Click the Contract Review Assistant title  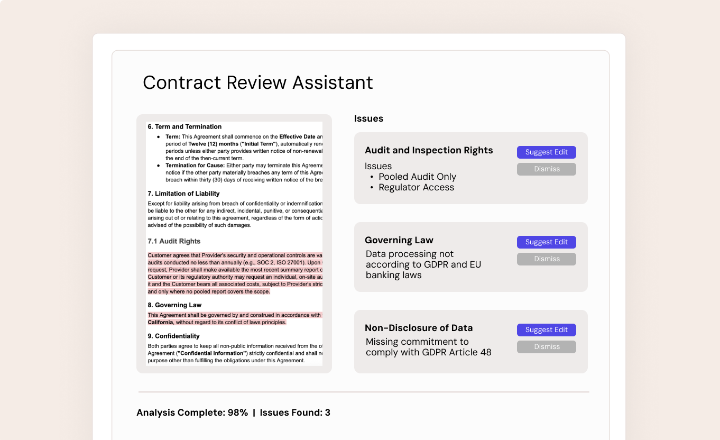[x=257, y=82]
